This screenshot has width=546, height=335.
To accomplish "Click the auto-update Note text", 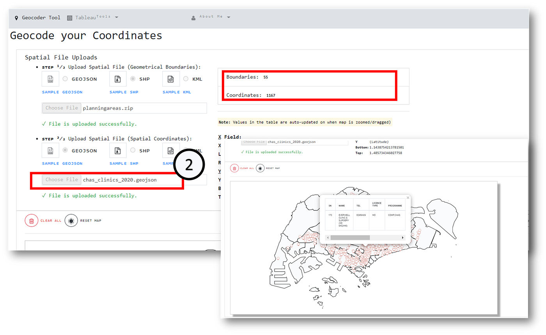I will tap(305, 122).
